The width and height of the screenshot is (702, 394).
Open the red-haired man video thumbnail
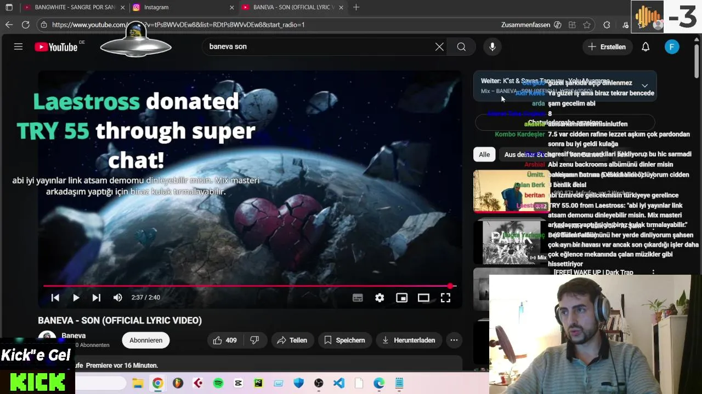511,190
